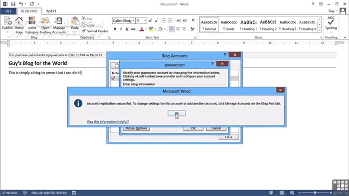This screenshot has width=349, height=196.
Task: Click the guyvaccaro dialog help question mark
Action: coord(212,64)
